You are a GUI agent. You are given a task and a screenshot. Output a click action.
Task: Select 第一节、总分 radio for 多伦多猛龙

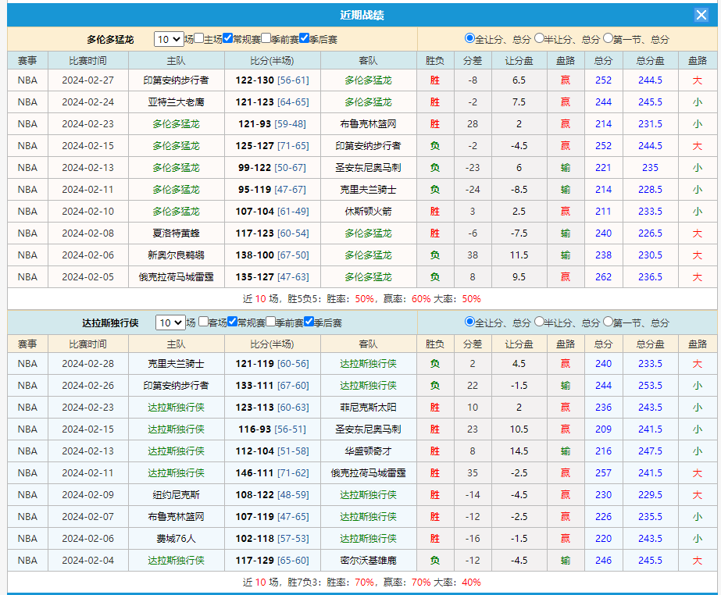pyautogui.click(x=608, y=38)
